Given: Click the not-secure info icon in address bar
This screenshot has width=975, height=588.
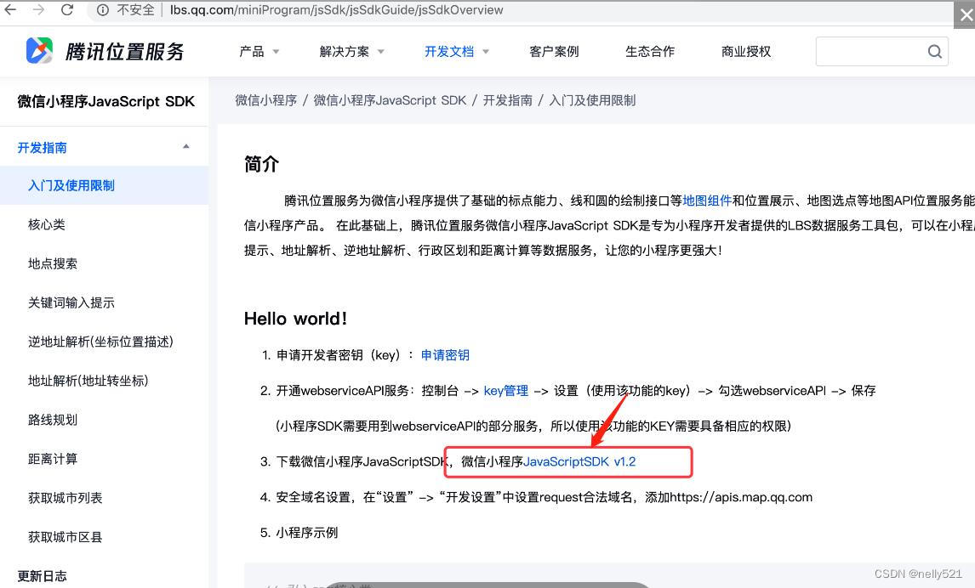Looking at the screenshot, I should [103, 10].
